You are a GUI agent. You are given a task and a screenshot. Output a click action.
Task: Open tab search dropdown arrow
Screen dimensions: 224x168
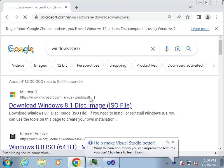(190, 7)
